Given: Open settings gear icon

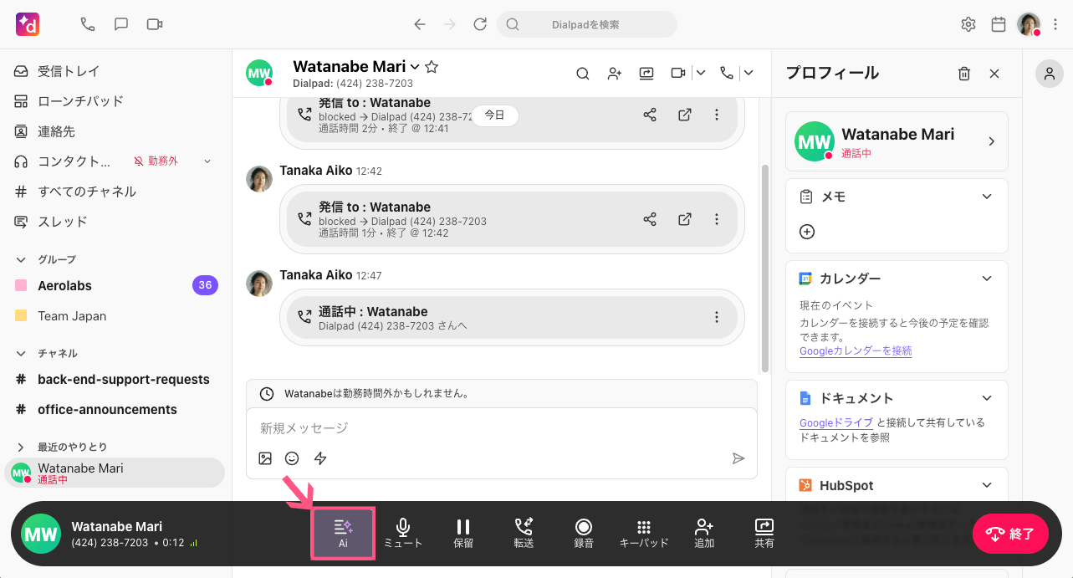Looking at the screenshot, I should pos(968,24).
